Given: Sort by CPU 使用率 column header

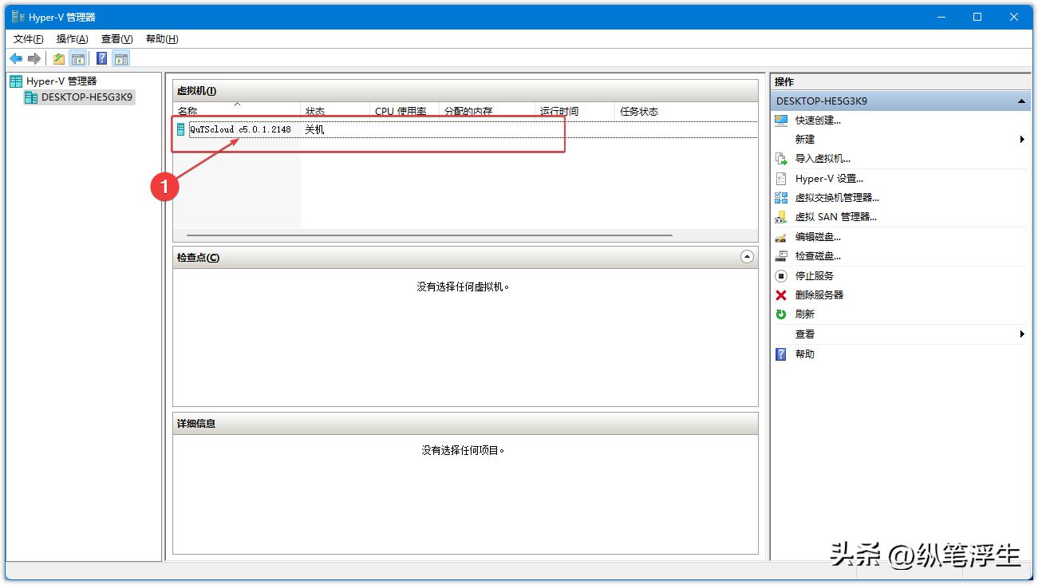Looking at the screenshot, I should pyautogui.click(x=405, y=111).
